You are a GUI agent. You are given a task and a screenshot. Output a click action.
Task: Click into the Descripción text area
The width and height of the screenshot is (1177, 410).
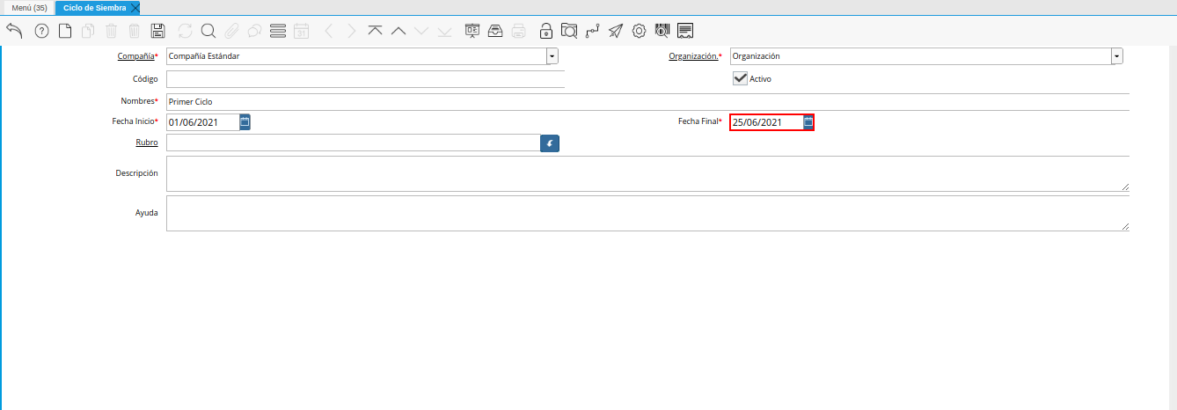(647, 173)
